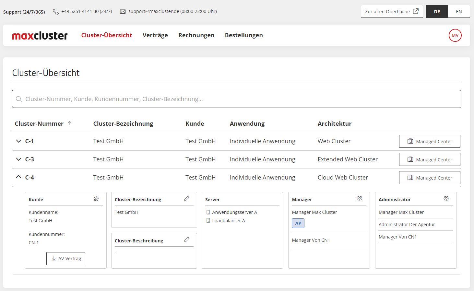Open settings gear in Kunde card

(x=96, y=199)
